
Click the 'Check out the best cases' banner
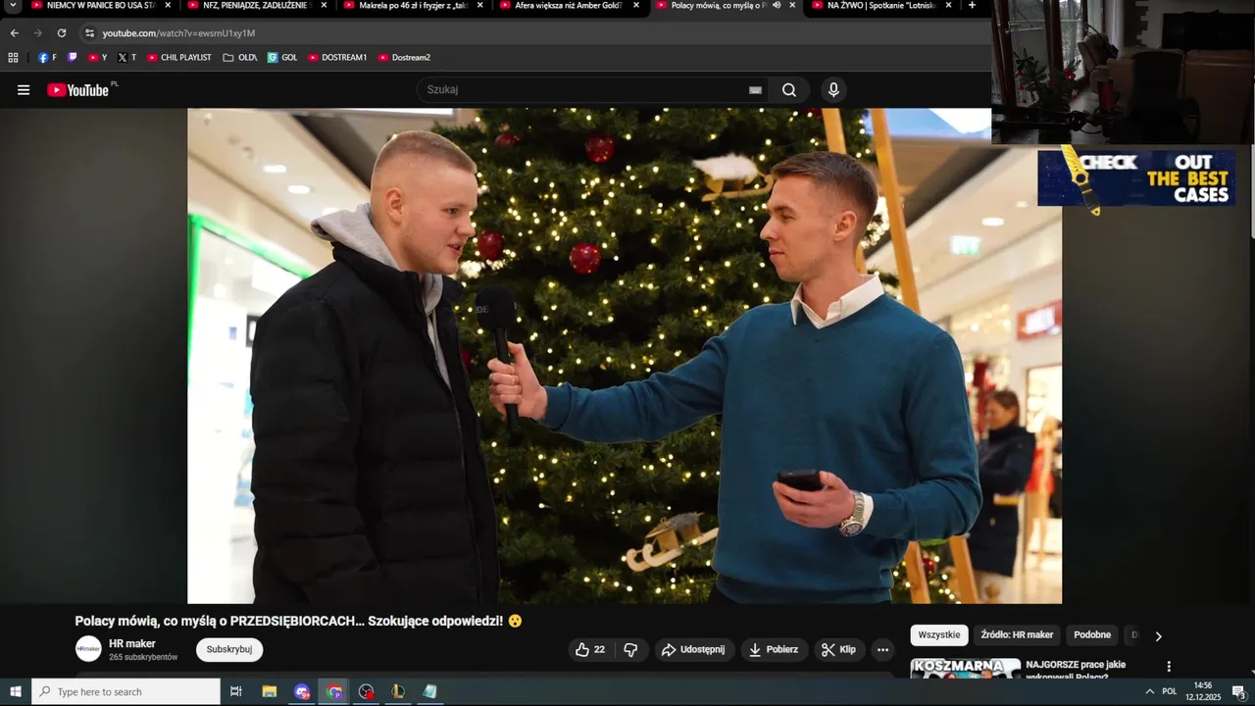click(x=1136, y=176)
